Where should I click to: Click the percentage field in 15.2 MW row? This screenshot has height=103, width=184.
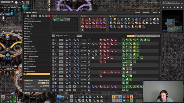[x=61, y=54]
